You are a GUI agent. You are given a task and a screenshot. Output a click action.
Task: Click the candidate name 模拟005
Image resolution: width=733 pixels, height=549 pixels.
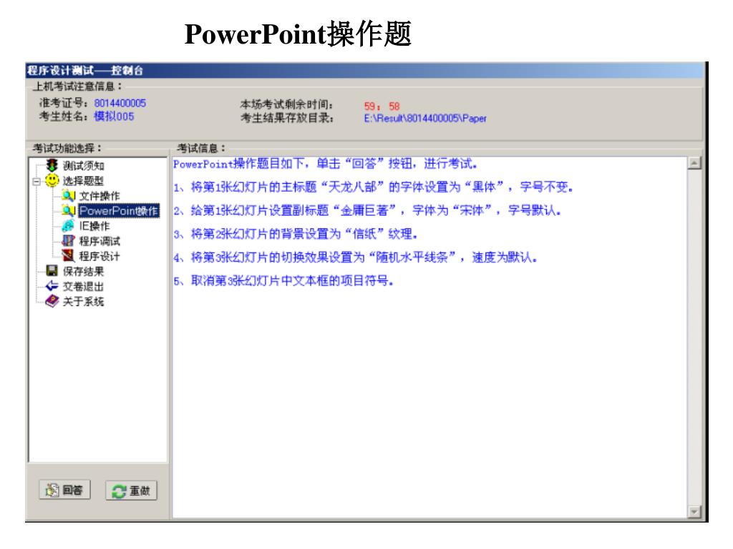pos(114,117)
